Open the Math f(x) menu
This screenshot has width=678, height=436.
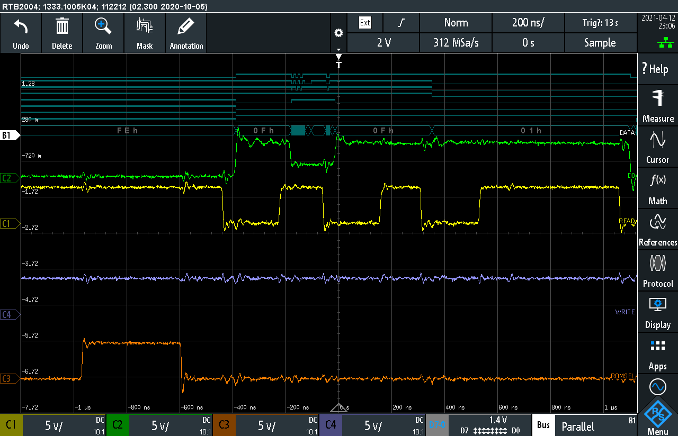pyautogui.click(x=658, y=188)
